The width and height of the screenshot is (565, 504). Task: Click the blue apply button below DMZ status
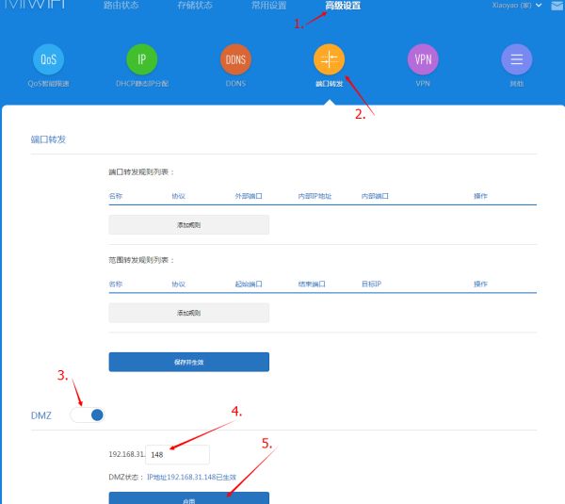189,498
